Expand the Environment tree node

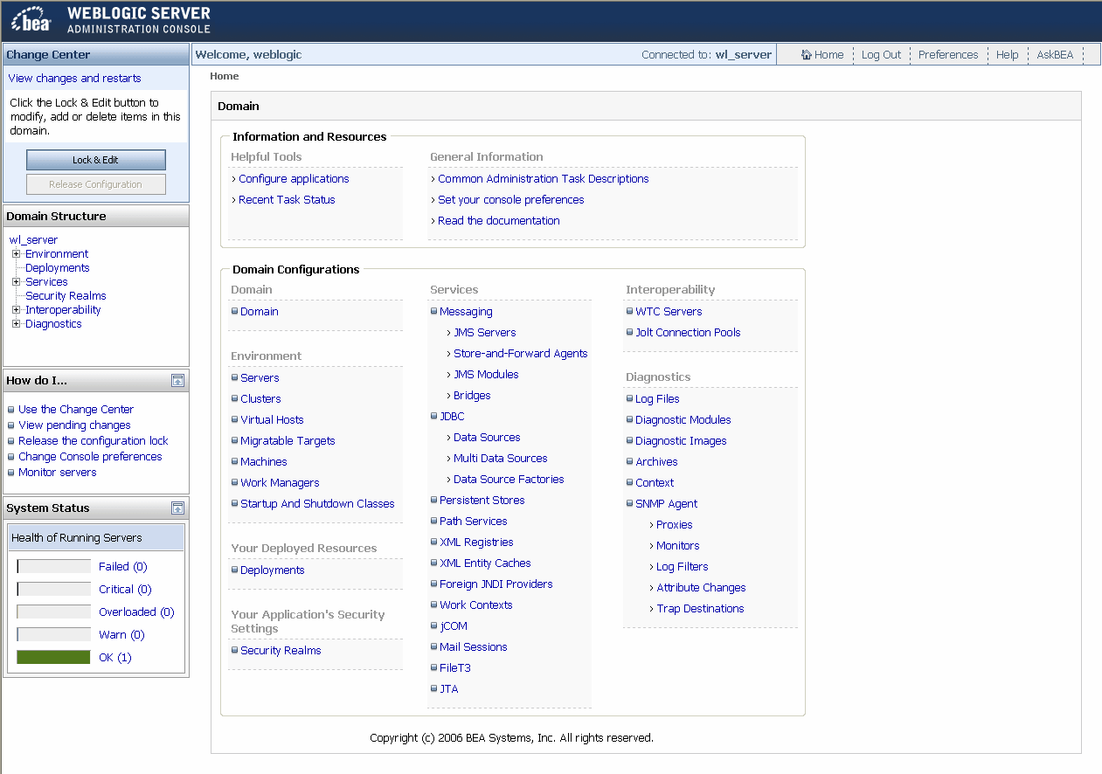[16, 254]
